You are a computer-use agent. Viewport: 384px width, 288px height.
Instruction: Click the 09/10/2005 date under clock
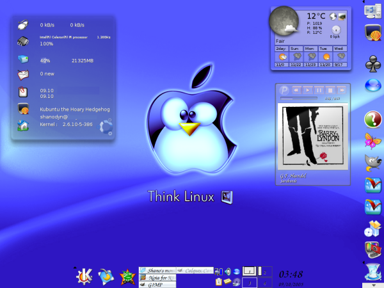tap(291, 284)
